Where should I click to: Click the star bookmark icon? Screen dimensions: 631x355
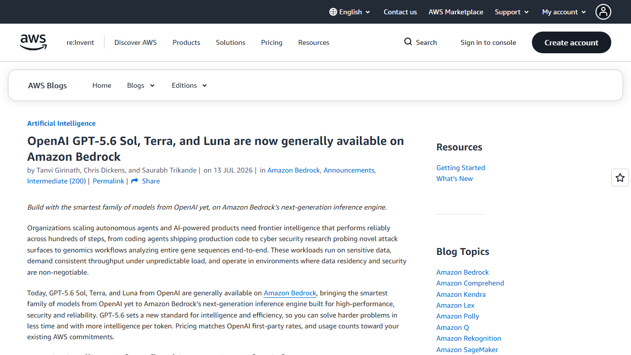click(x=620, y=177)
